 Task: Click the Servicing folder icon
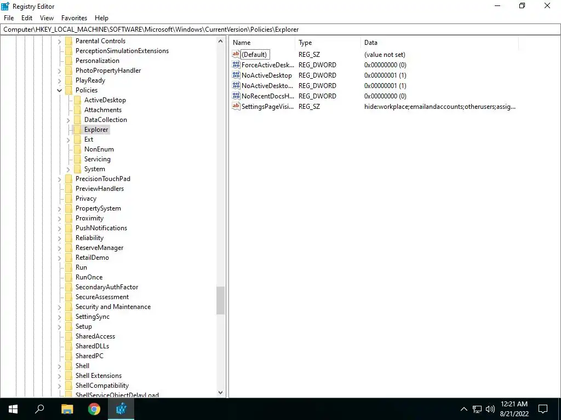pyautogui.click(x=77, y=159)
